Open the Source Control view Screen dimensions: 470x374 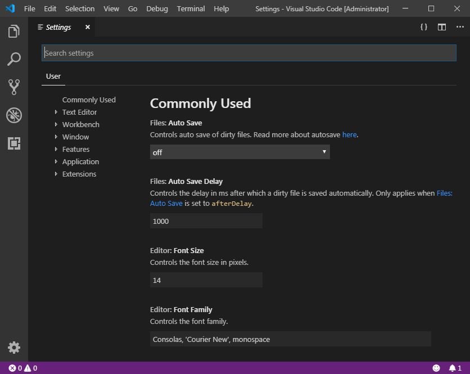pyautogui.click(x=14, y=87)
